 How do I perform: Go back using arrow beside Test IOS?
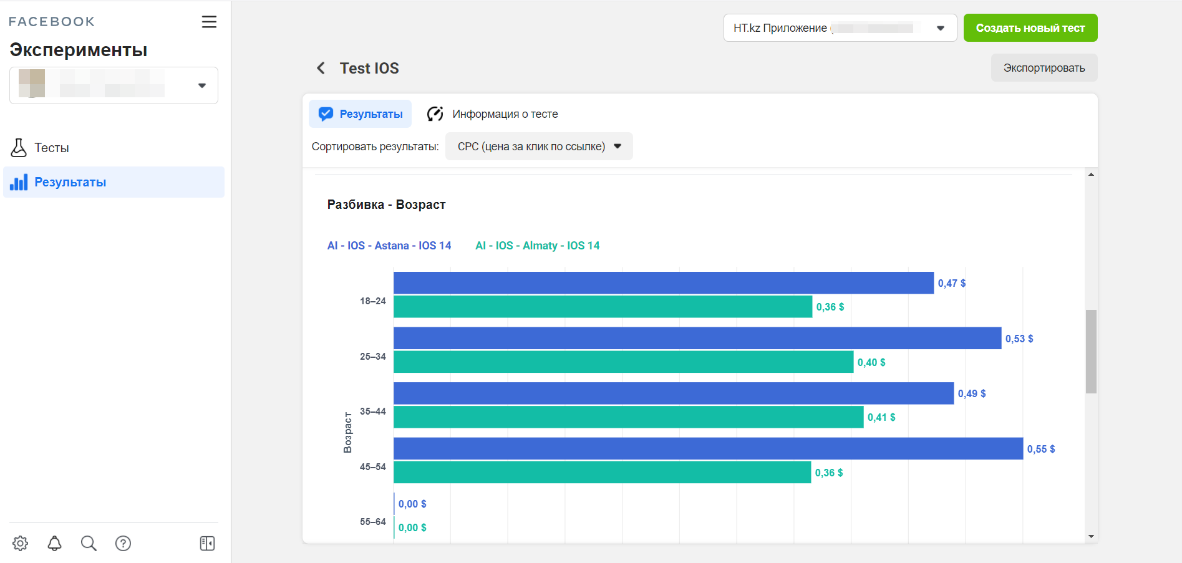321,68
